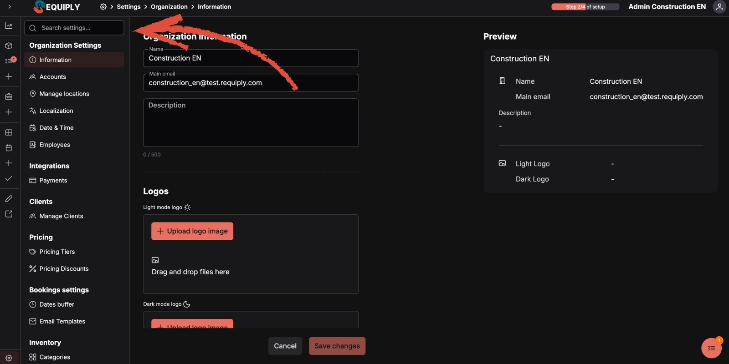
Task: Click Settings in the breadcrumb
Action: tap(128, 7)
